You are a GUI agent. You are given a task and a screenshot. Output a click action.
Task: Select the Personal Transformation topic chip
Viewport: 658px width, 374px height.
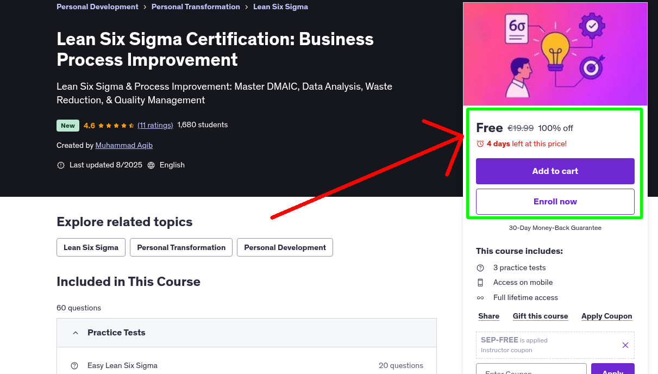click(181, 247)
